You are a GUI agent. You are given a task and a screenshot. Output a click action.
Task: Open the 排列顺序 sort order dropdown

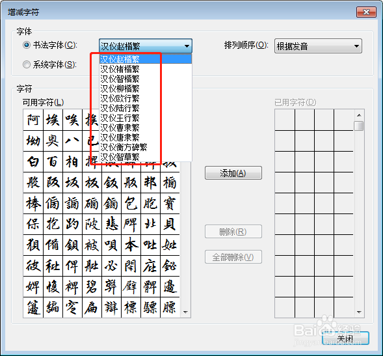[x=318, y=46]
